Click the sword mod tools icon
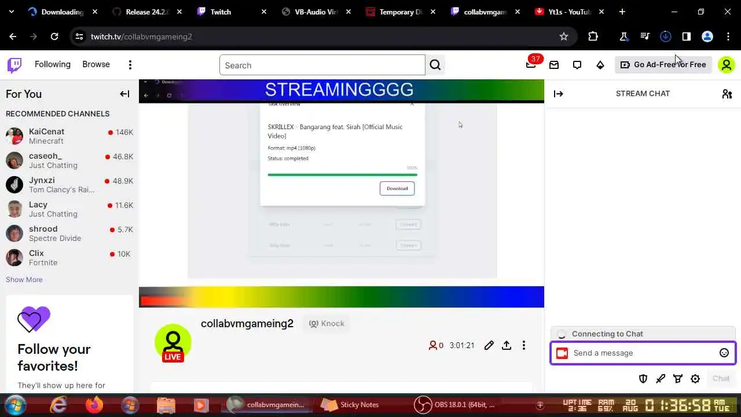The image size is (741, 417). tap(661, 378)
